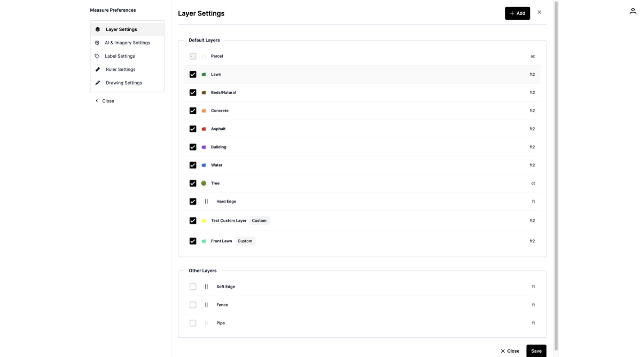Screen dimensions: 641x357
Task: Click the Close button beside Save
Action: point(510,351)
